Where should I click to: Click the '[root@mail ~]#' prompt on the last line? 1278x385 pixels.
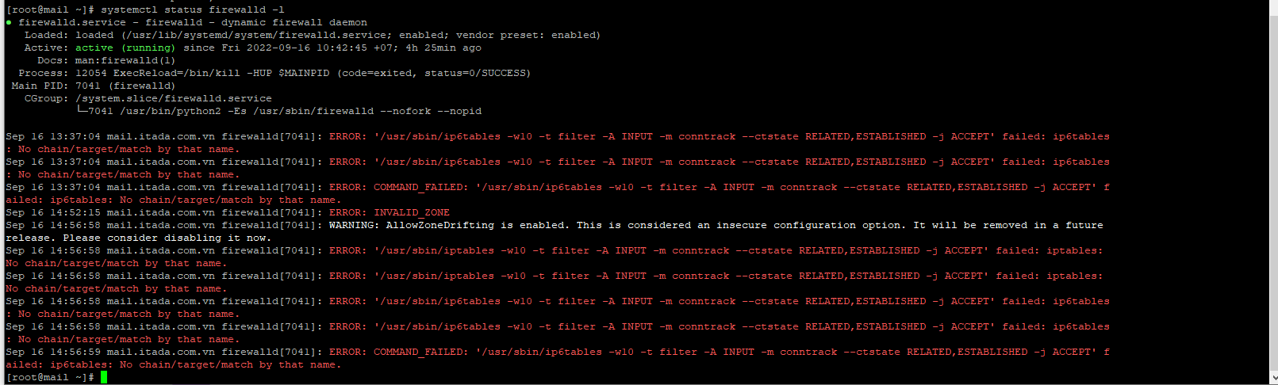tap(50, 377)
